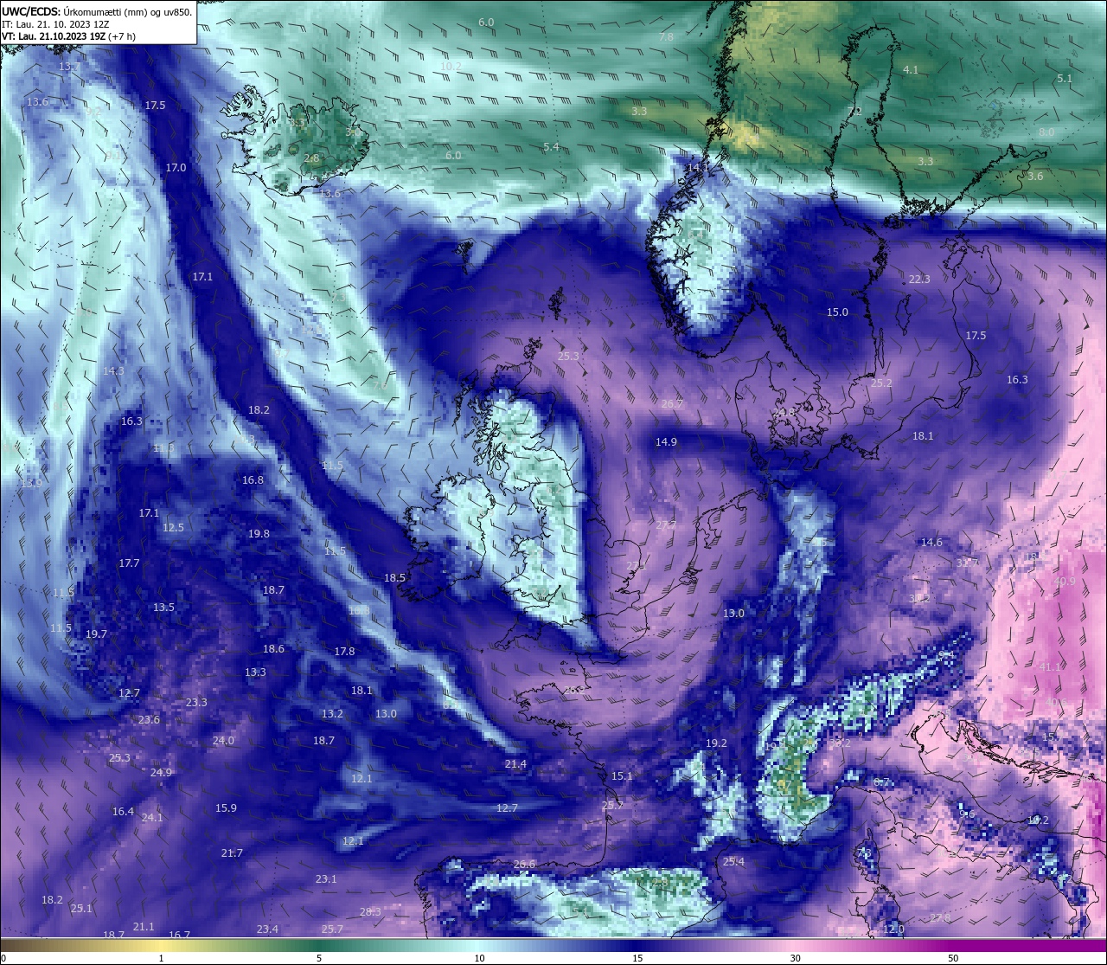Select the 18.6 value label
The width and height of the screenshot is (1107, 965).
(273, 649)
